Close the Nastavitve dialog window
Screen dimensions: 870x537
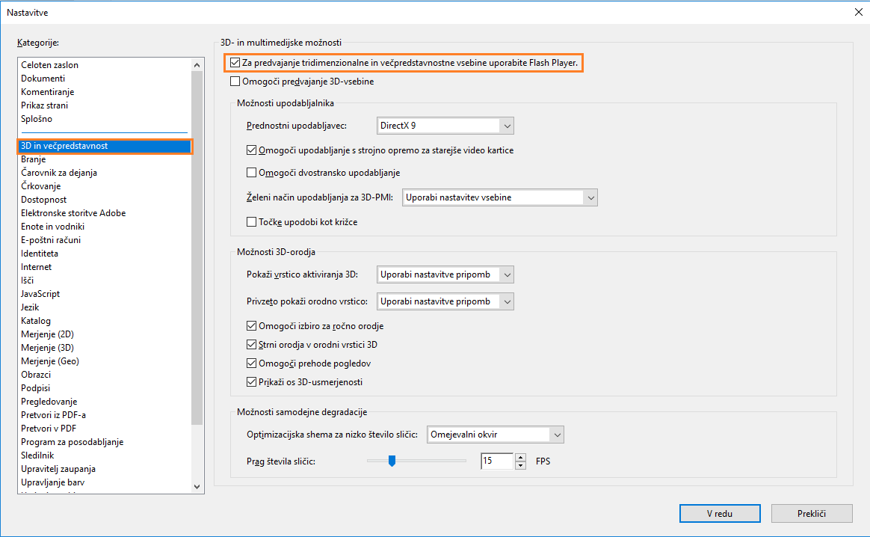pyautogui.click(x=858, y=12)
